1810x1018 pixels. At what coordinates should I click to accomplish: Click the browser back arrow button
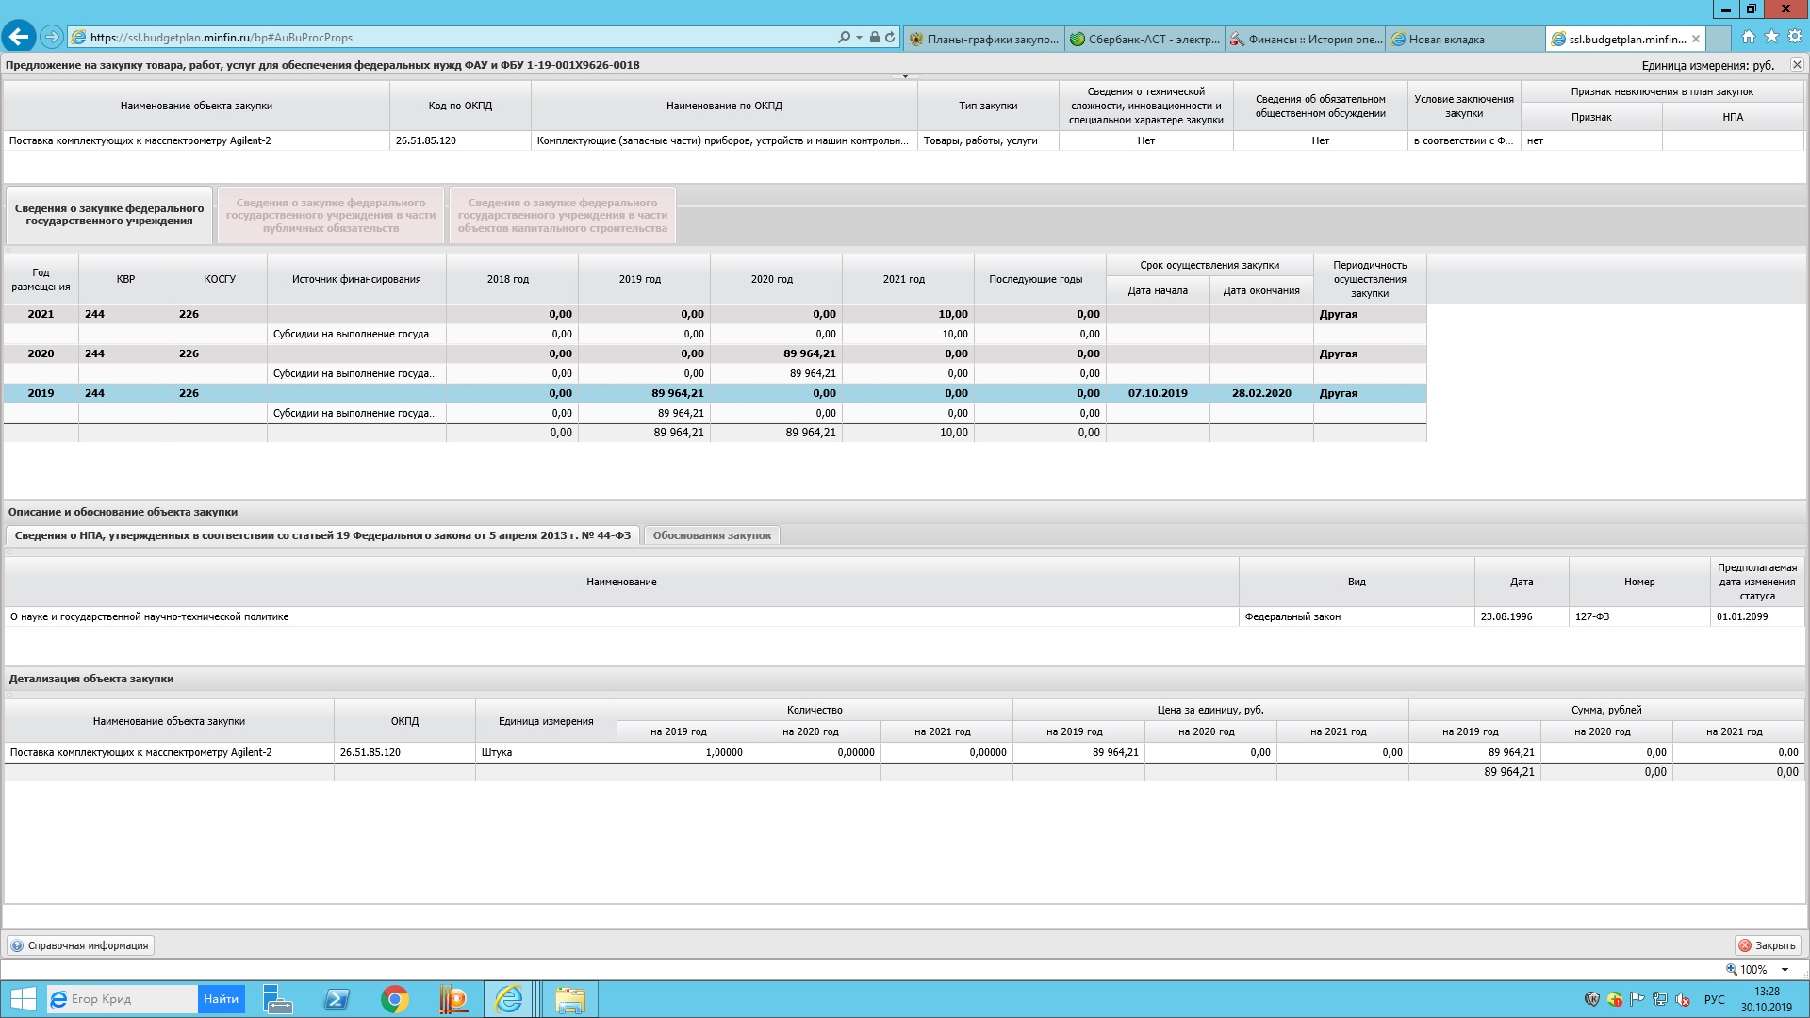pyautogui.click(x=19, y=38)
